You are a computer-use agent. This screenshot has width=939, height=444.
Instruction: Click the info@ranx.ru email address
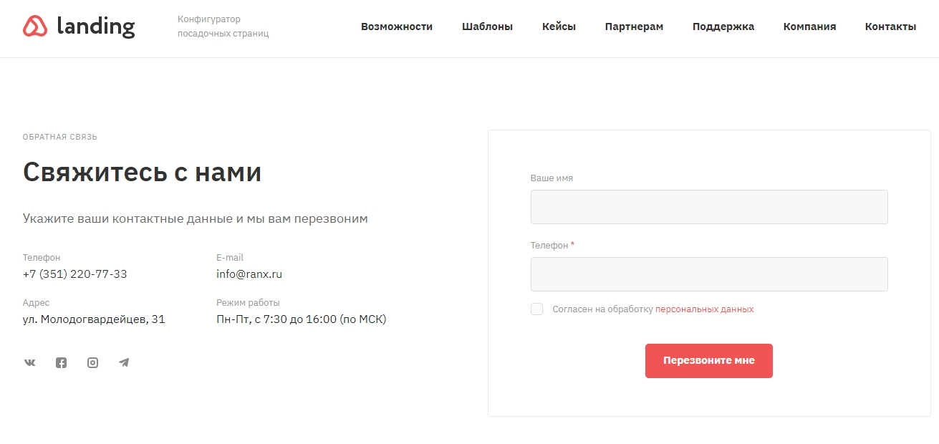click(249, 274)
